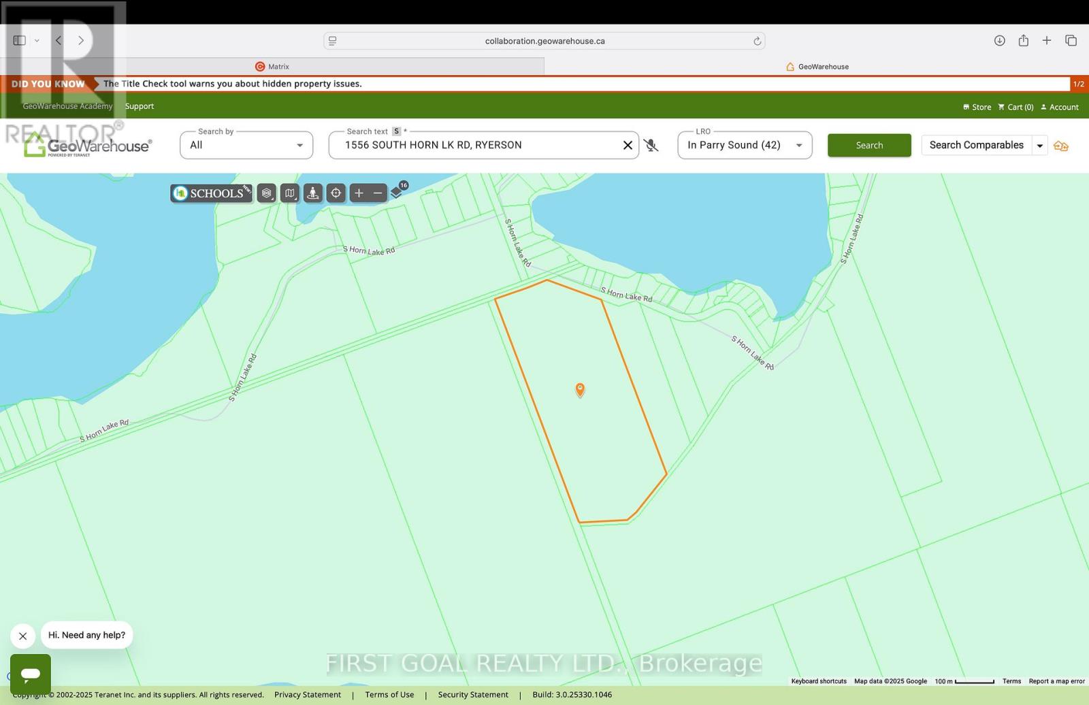Image resolution: width=1089 pixels, height=705 pixels.
Task: Click the orange houses icon beside Search Comparables
Action: pyautogui.click(x=1060, y=146)
